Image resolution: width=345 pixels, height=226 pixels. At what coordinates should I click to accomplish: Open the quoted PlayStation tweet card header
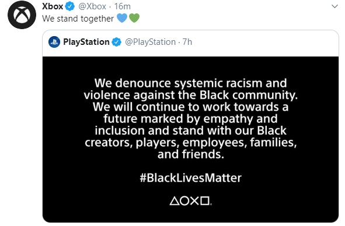pyautogui.click(x=190, y=43)
